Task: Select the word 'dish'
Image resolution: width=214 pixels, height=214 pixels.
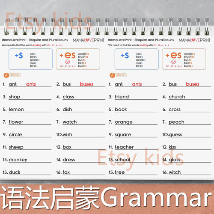Action: (67, 110)
